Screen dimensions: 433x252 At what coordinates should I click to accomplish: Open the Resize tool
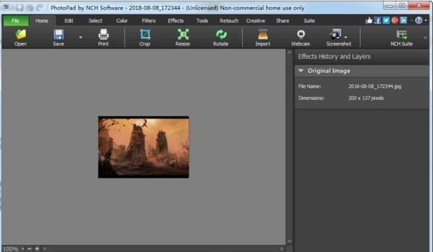tap(183, 35)
